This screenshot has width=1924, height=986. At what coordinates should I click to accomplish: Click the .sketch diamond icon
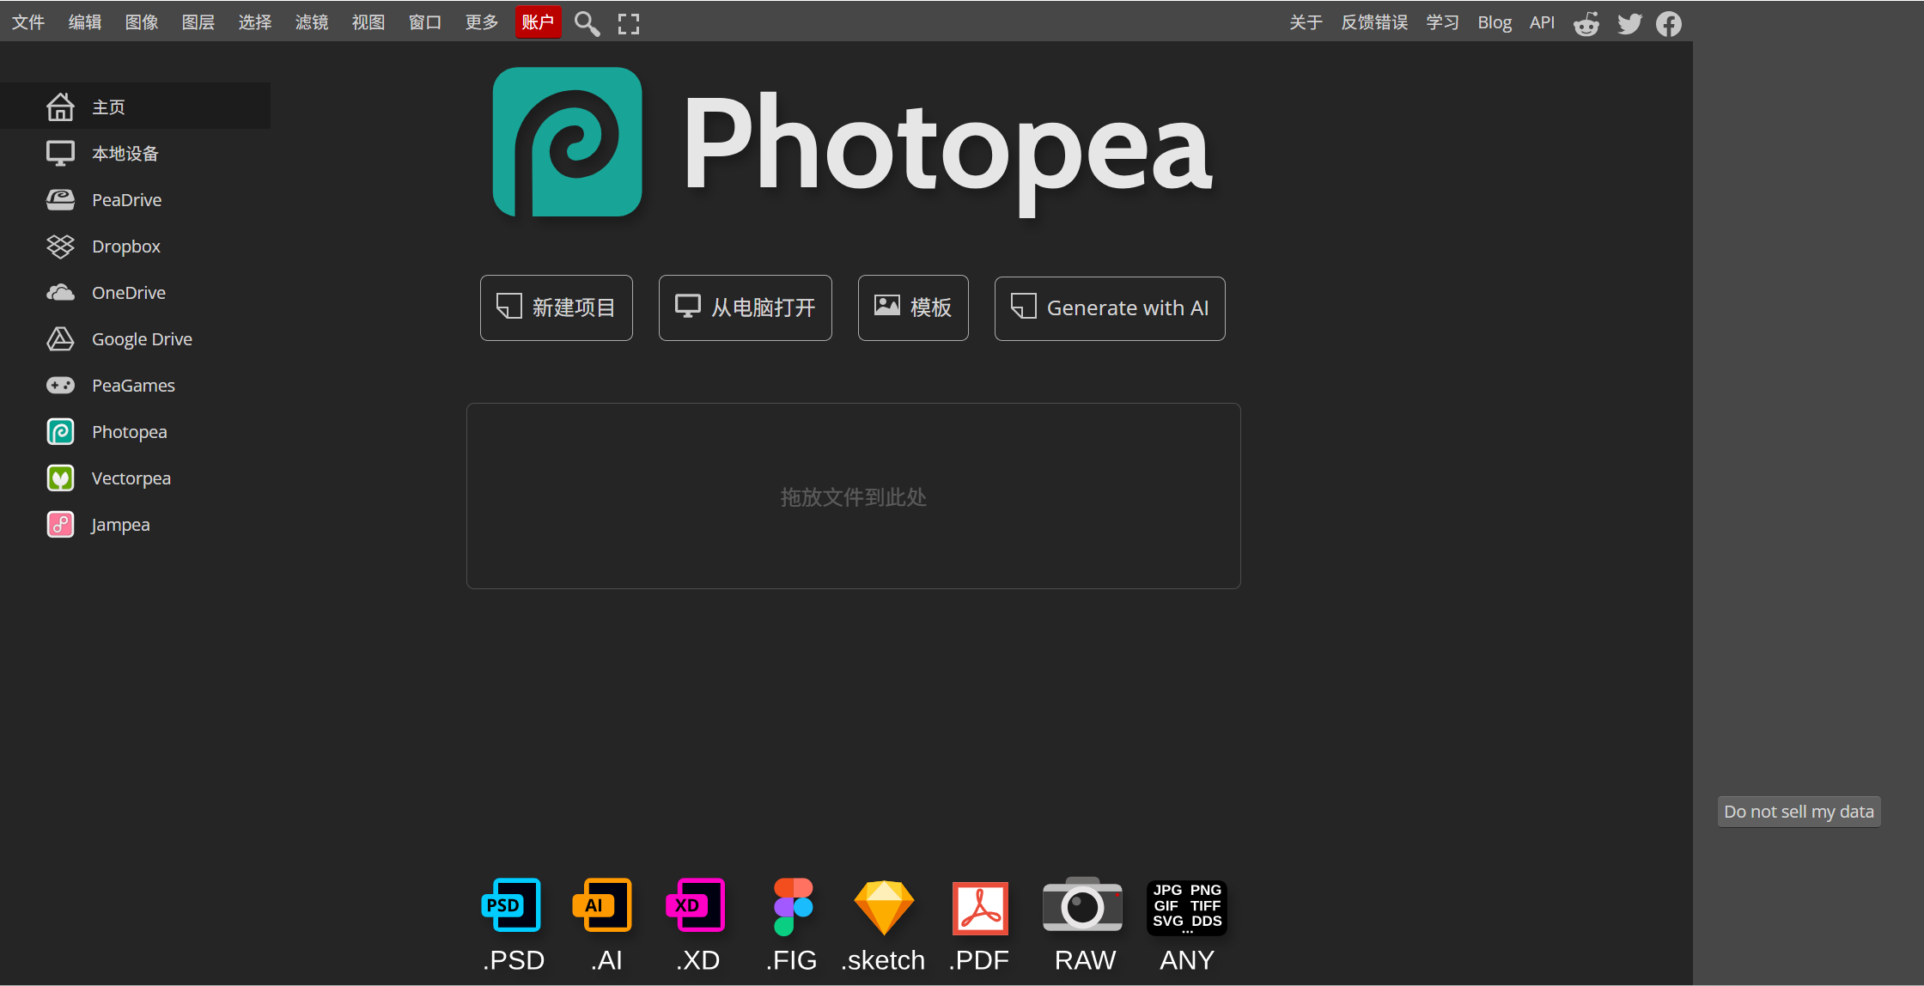883,906
